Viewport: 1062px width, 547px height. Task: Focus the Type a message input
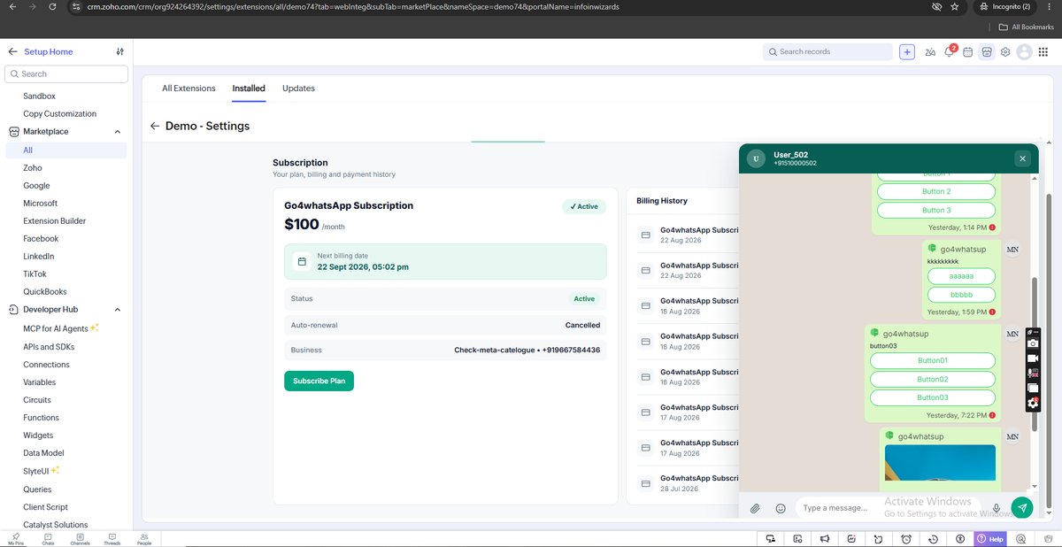[889, 508]
